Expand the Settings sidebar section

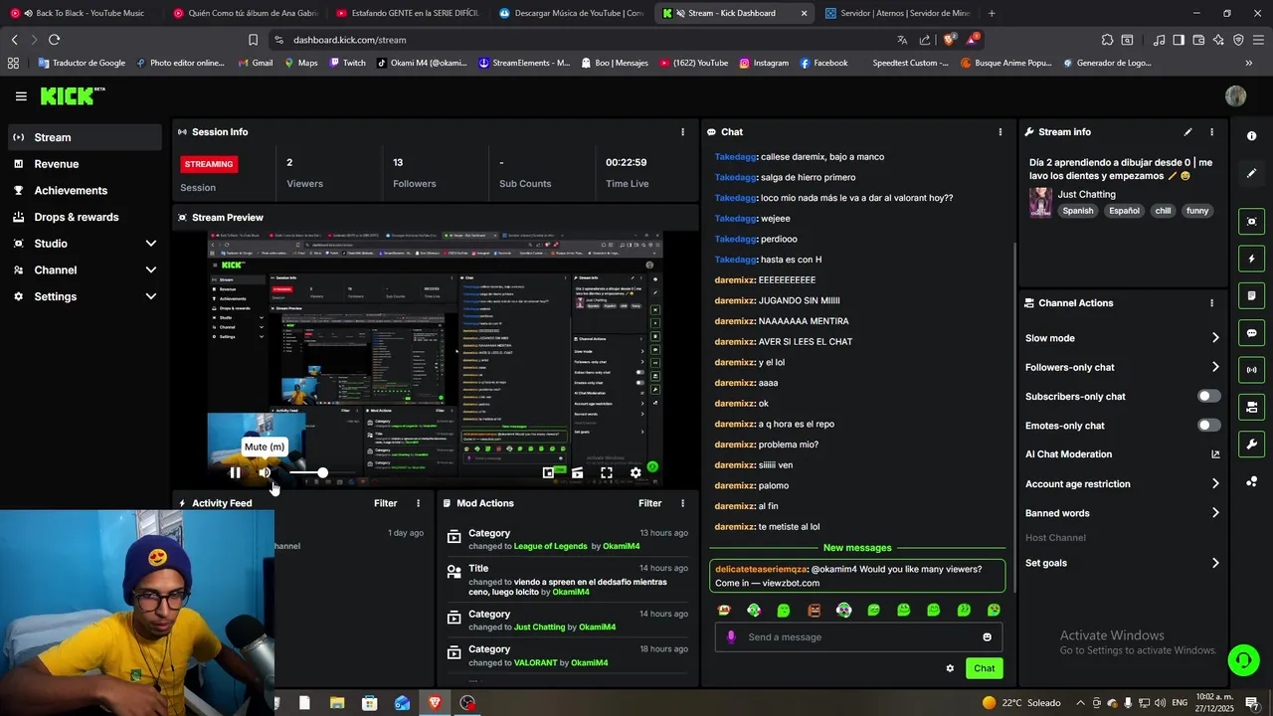click(85, 296)
